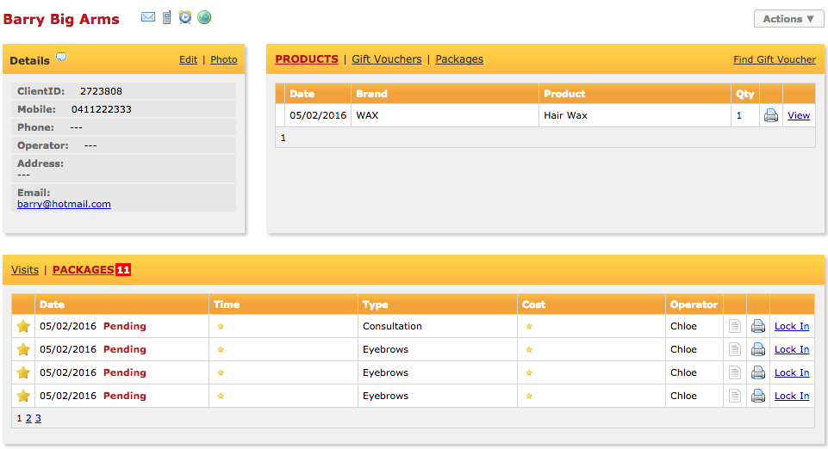828x449 pixels.
Task: Switch to the PRODUCTS tab
Action: click(x=307, y=59)
